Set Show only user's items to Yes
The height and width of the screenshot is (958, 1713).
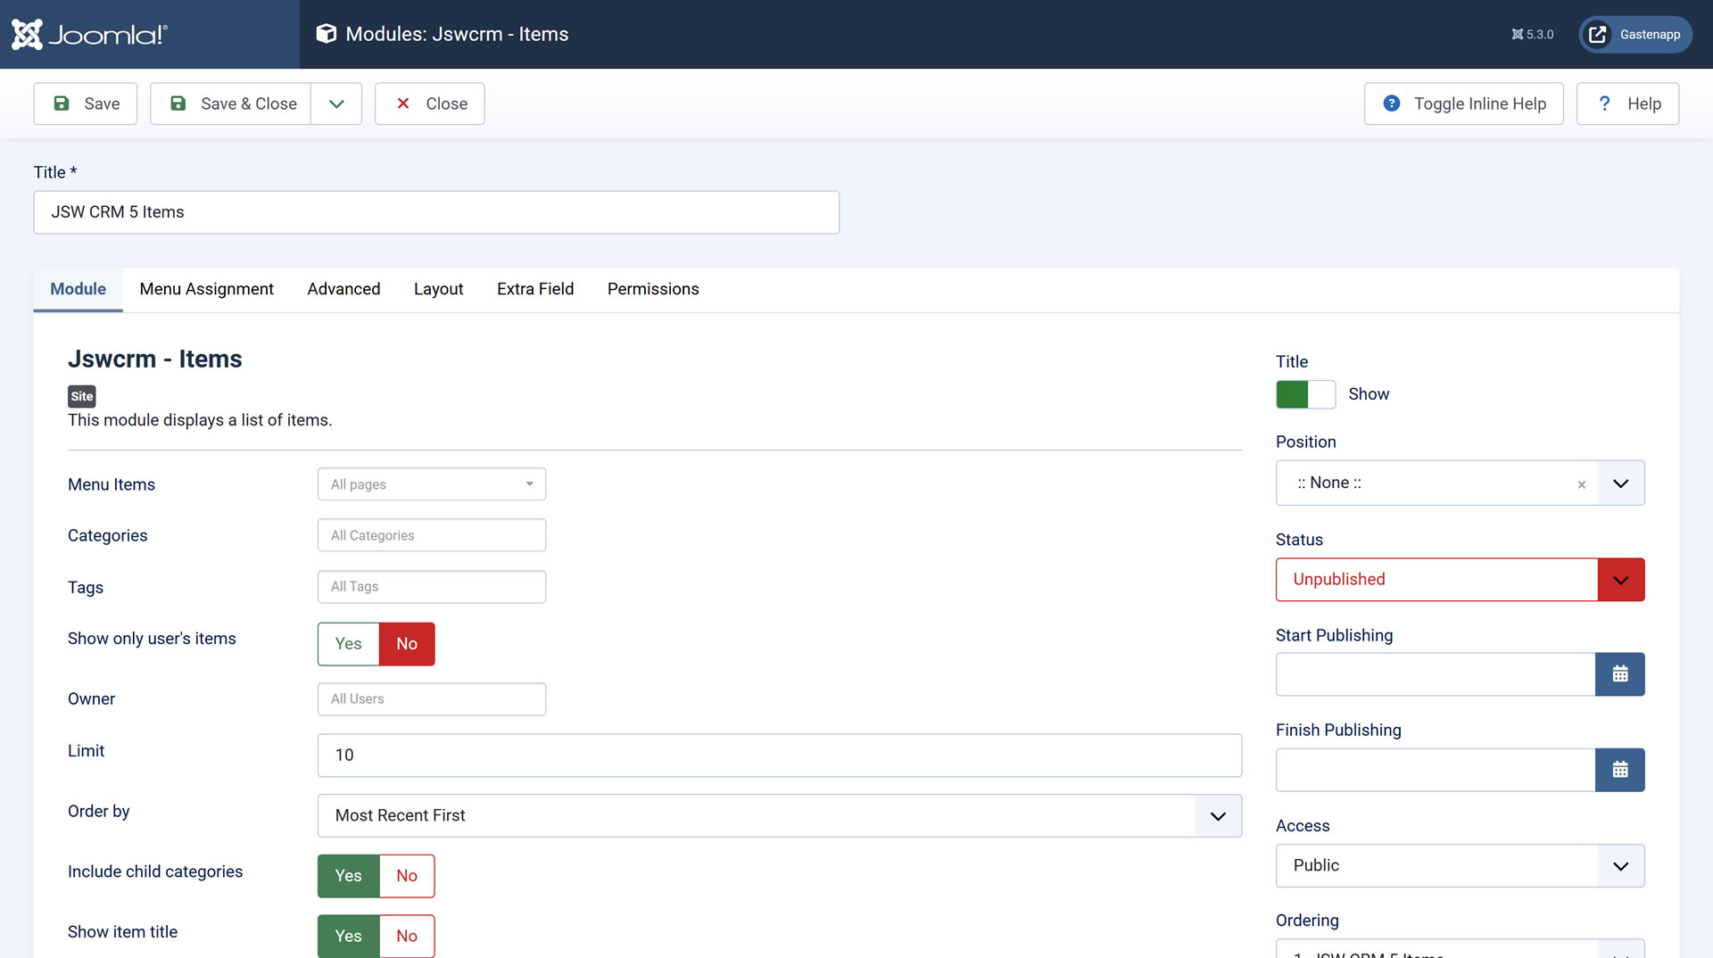point(348,644)
